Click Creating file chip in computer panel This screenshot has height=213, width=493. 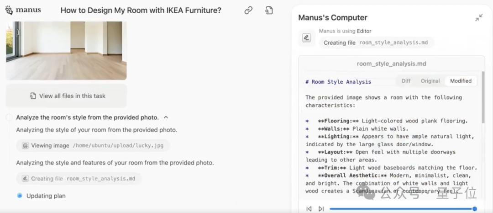click(376, 43)
